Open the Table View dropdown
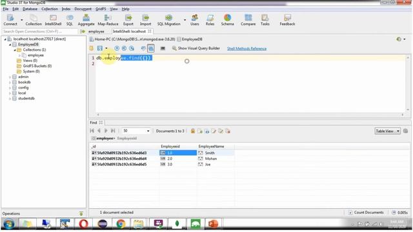The width and height of the screenshot is (413, 232). (387, 131)
